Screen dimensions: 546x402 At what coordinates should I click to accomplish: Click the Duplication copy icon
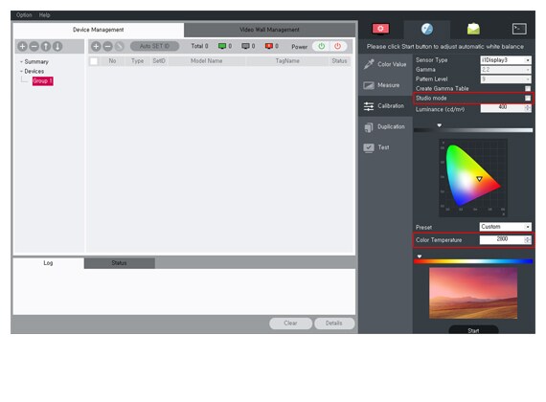coord(369,127)
